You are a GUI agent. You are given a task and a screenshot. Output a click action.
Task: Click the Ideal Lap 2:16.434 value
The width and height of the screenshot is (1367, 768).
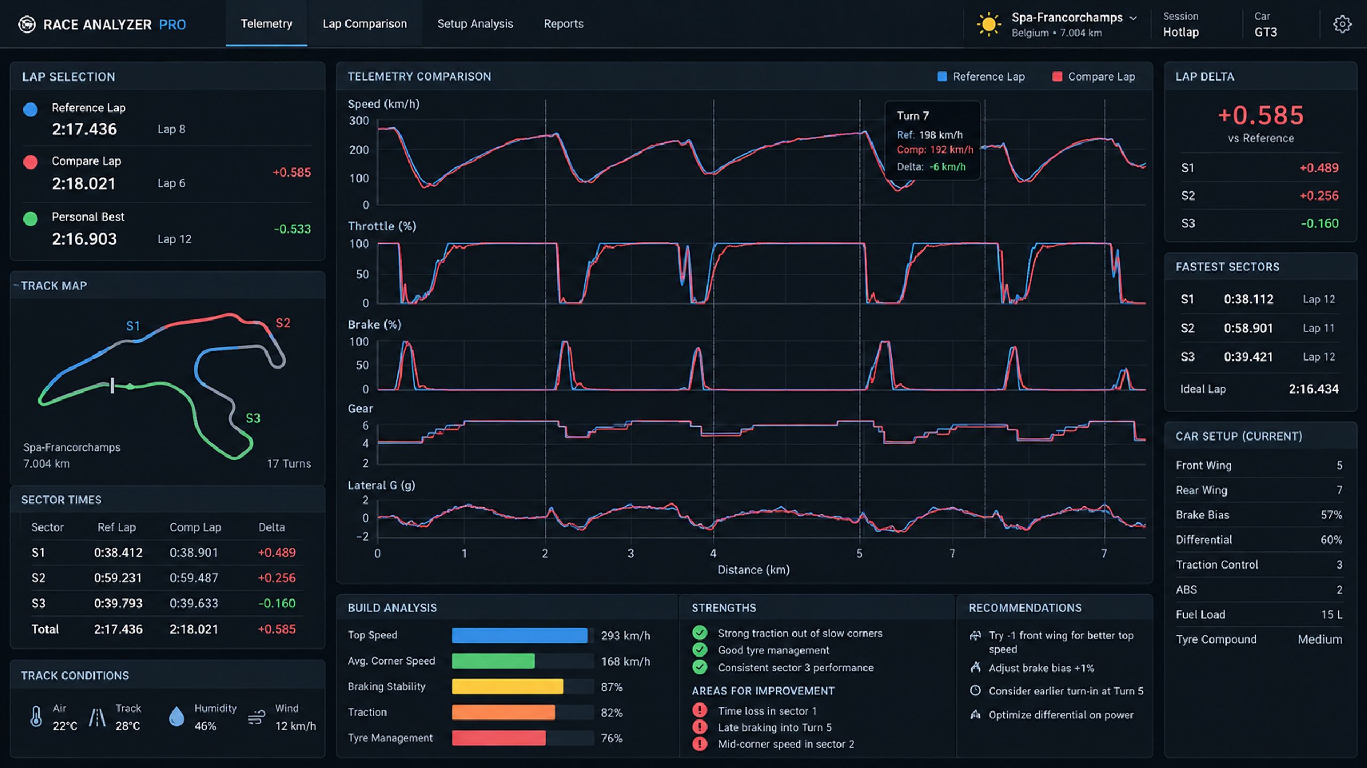tap(1314, 389)
